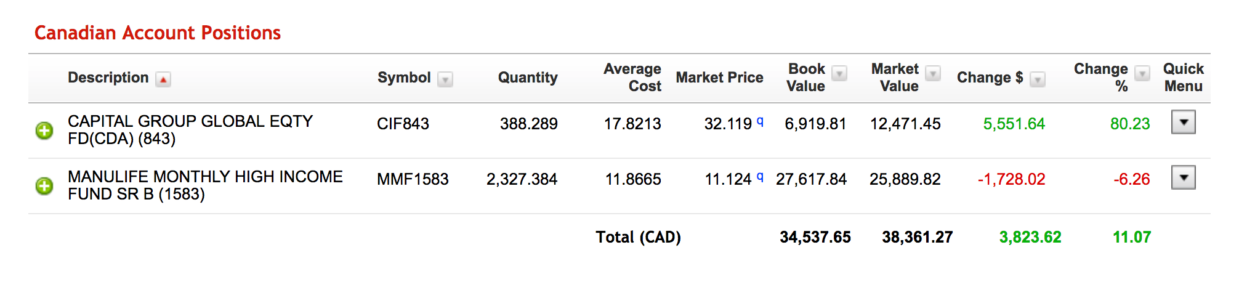Sort by Symbol column arrow
1239x282 pixels.
[x=445, y=79]
